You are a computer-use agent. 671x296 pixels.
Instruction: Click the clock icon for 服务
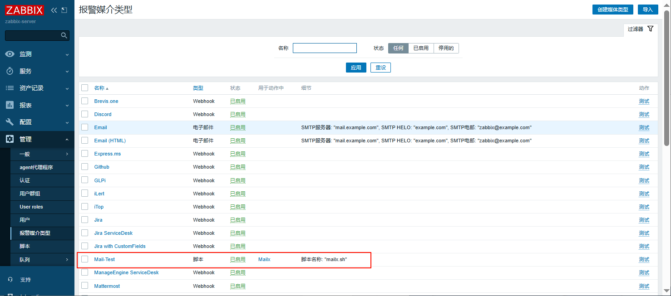click(10, 71)
